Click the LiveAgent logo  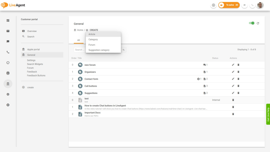click(13, 5)
